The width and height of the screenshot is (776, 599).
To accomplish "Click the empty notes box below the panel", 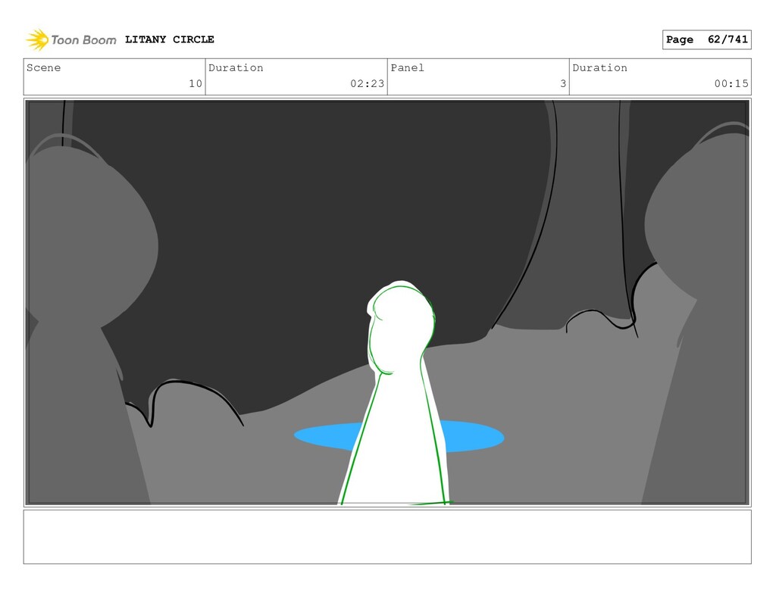I will [x=387, y=537].
